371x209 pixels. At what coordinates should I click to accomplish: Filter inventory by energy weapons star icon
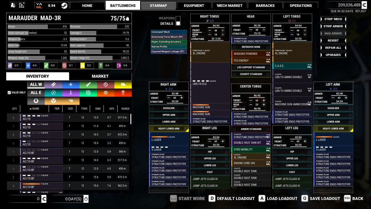(71, 85)
